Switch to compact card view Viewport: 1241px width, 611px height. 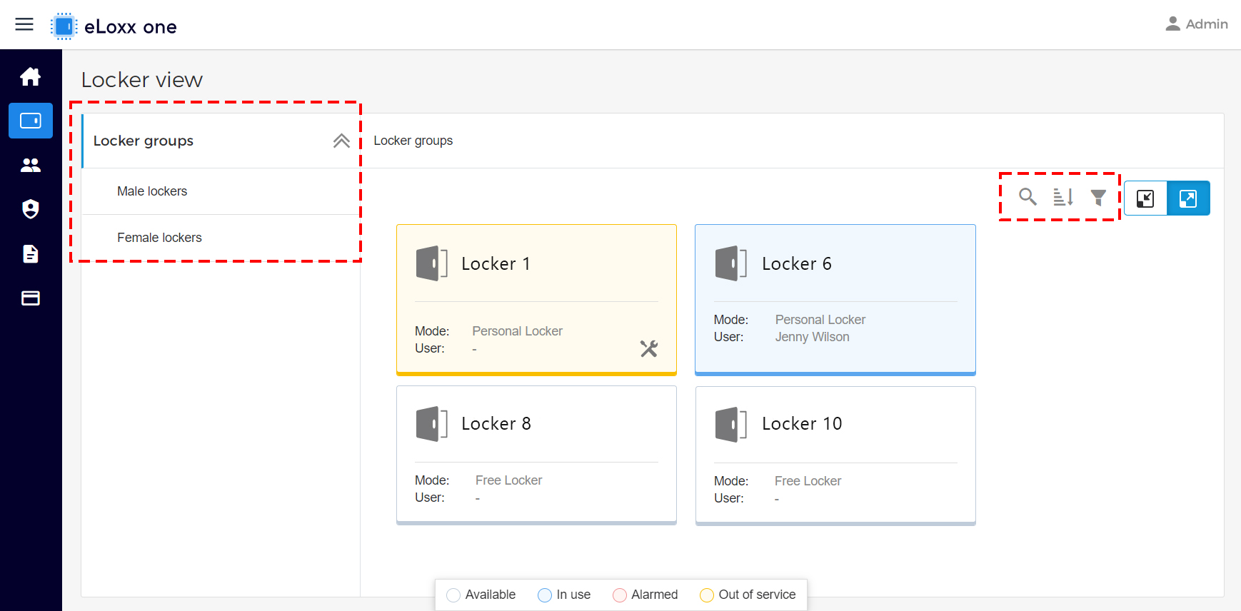[1145, 198]
